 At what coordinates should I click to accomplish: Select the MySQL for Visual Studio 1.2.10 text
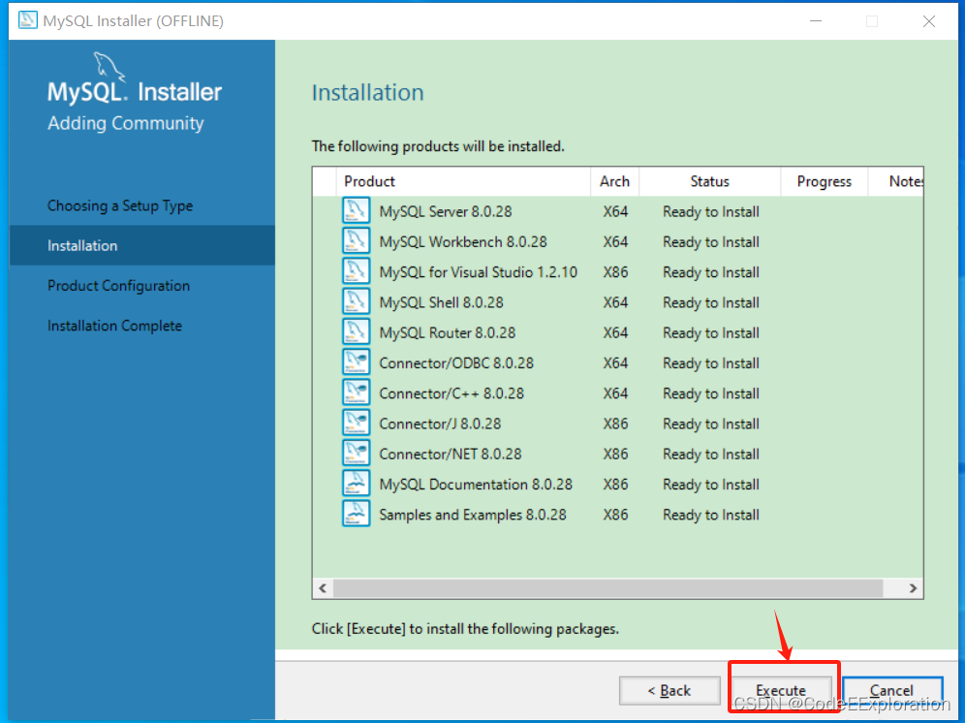point(479,271)
